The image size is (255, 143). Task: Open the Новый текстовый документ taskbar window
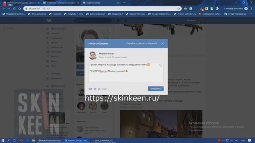(50, 141)
